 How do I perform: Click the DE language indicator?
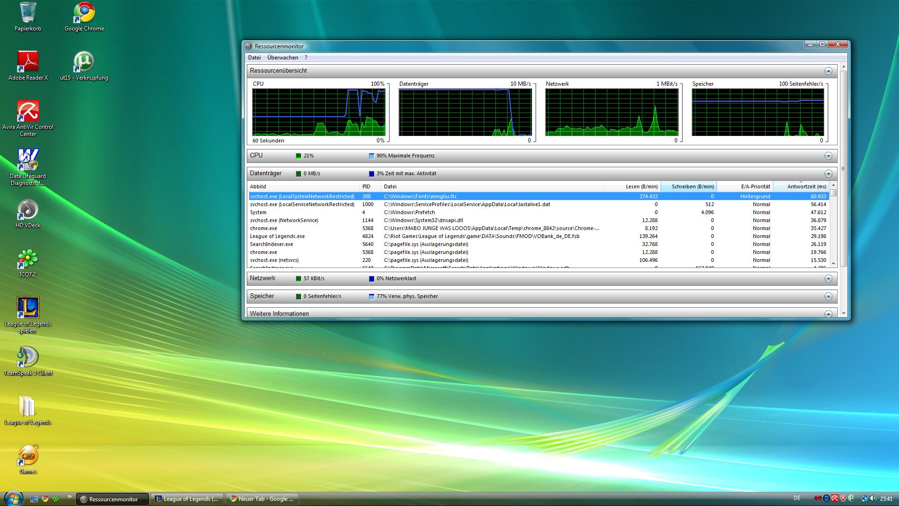pos(797,498)
